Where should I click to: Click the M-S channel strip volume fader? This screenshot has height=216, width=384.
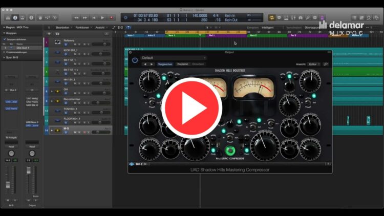[8, 185]
